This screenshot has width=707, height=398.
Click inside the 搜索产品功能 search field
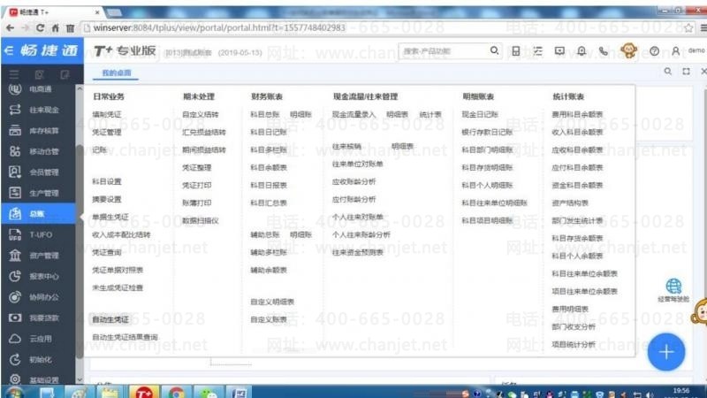pos(445,51)
